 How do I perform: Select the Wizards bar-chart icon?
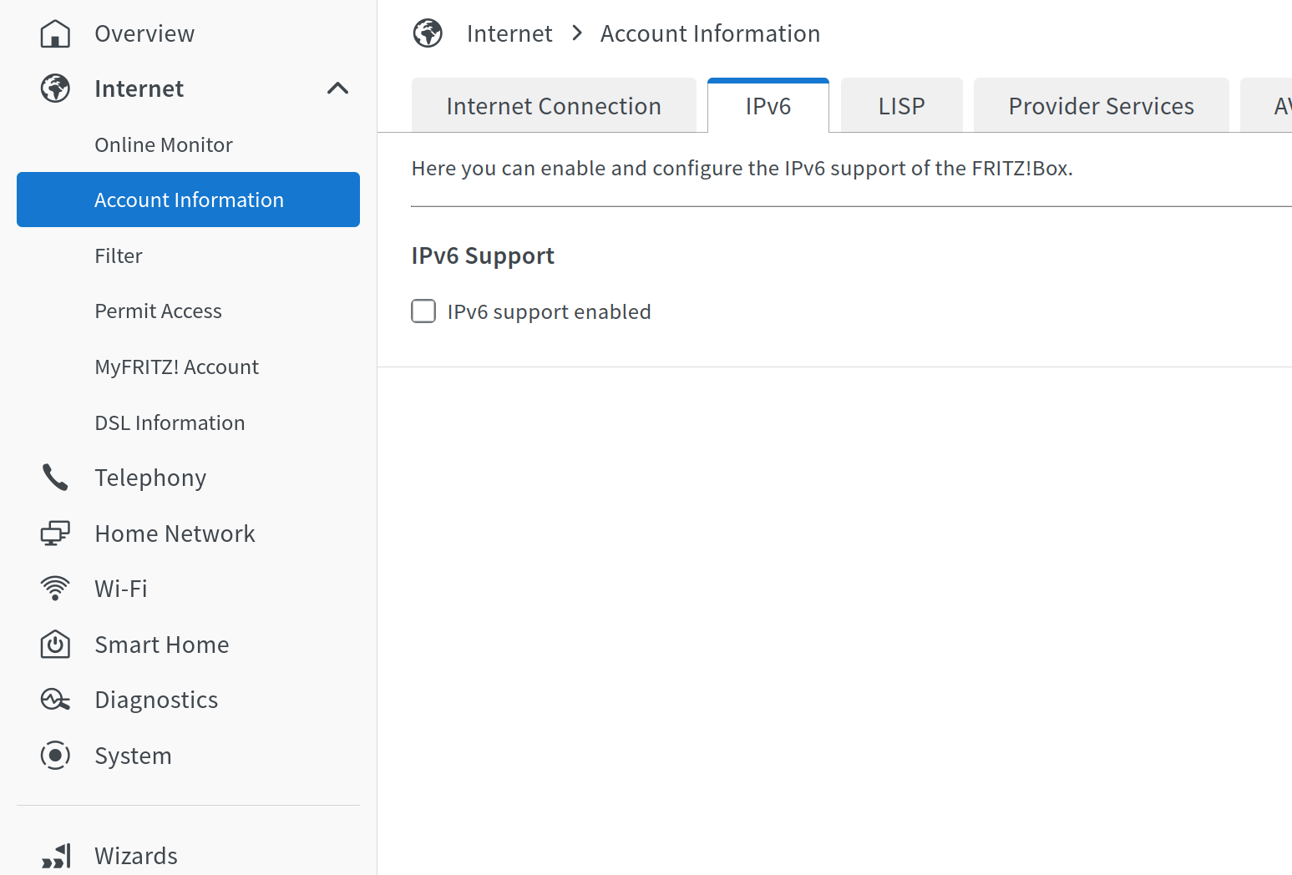point(55,855)
